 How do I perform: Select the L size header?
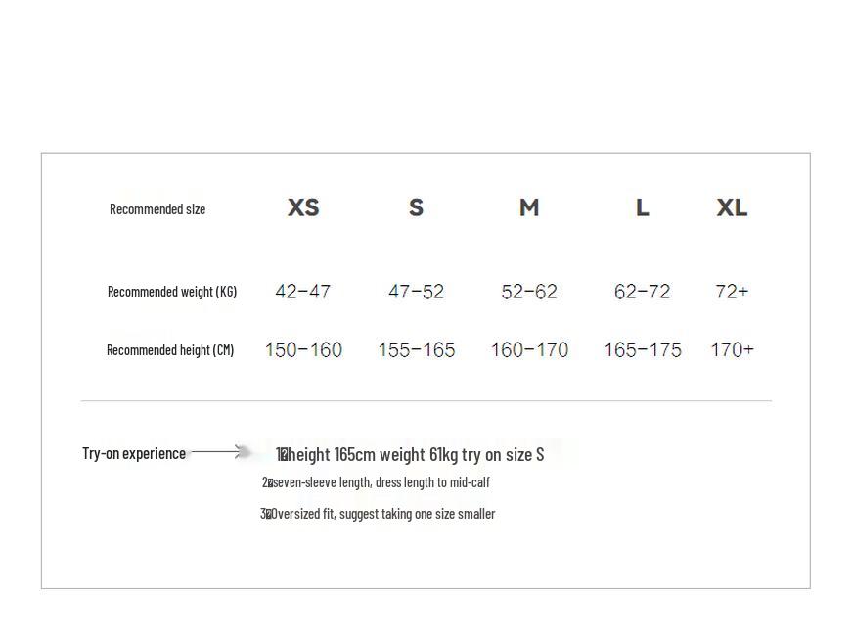pyautogui.click(x=643, y=207)
